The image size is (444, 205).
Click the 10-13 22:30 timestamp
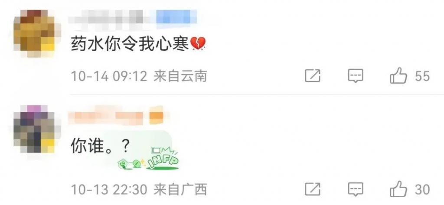(109, 189)
